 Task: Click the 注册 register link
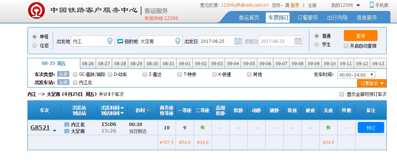point(312,5)
